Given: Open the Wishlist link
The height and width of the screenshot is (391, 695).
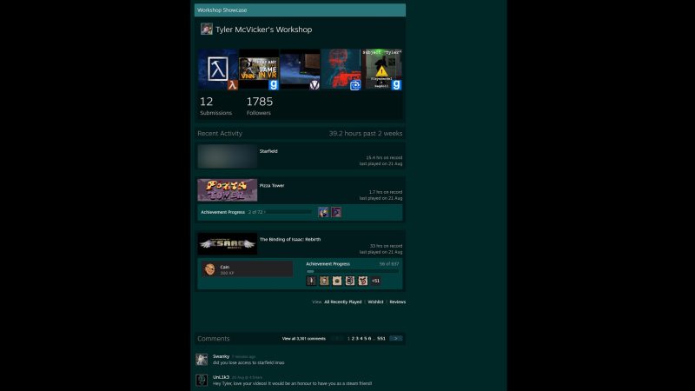Looking at the screenshot, I should 375,302.
